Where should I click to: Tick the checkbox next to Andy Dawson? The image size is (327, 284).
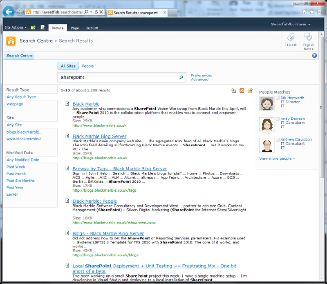tap(278, 119)
